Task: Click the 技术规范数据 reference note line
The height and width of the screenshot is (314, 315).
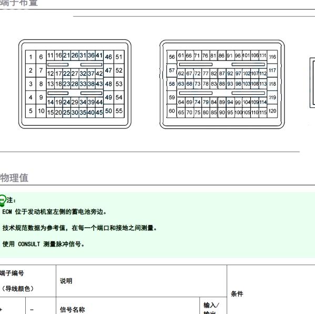Action: (x=79, y=228)
